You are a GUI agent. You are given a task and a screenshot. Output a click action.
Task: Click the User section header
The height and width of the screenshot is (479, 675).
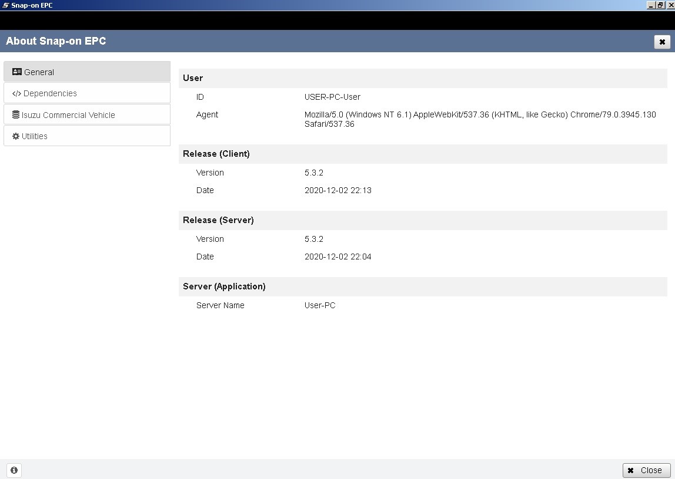tap(423, 78)
